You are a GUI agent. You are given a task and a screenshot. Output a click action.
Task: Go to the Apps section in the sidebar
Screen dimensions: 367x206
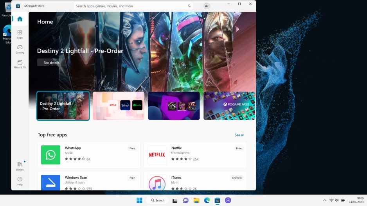[20, 34]
